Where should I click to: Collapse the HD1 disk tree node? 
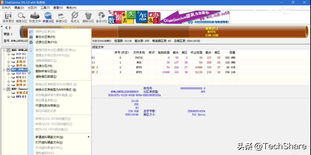pyautogui.click(x=5, y=70)
